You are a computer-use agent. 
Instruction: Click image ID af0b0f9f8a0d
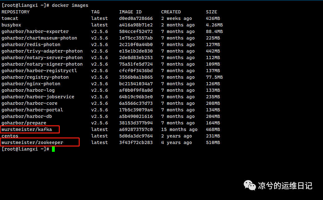(136, 91)
